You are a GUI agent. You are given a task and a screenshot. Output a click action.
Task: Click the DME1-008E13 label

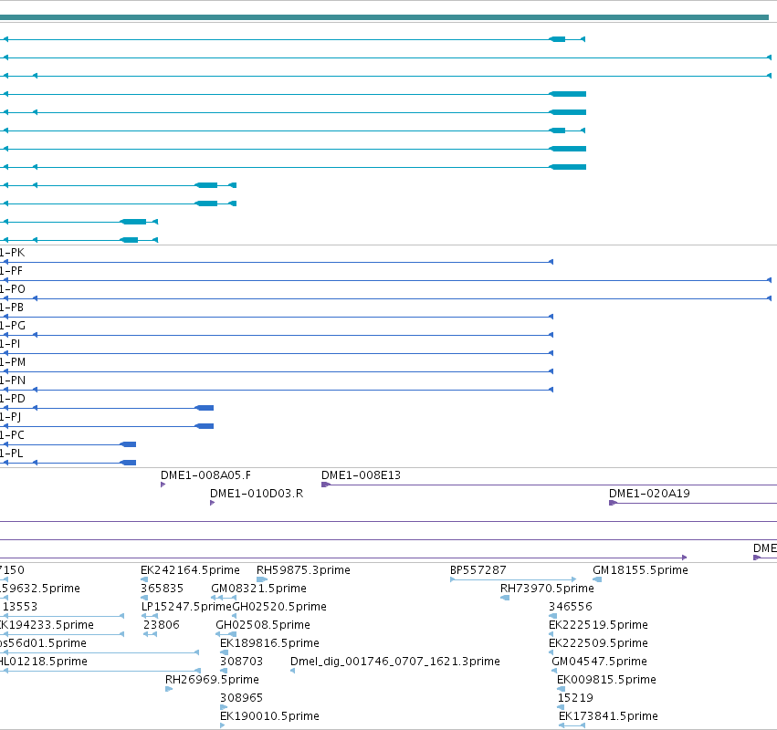pyautogui.click(x=362, y=475)
